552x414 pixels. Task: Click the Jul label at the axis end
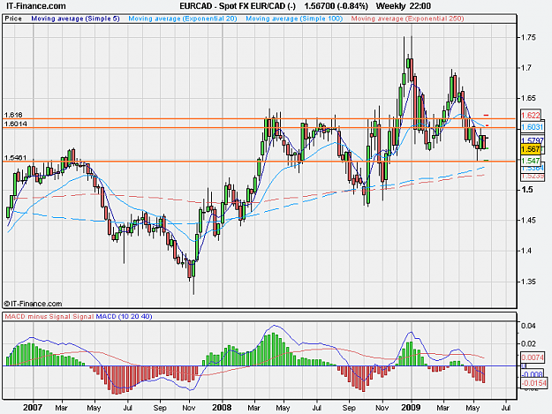coord(506,408)
